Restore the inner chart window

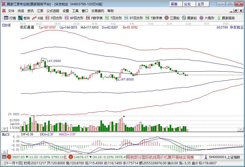[236, 11]
